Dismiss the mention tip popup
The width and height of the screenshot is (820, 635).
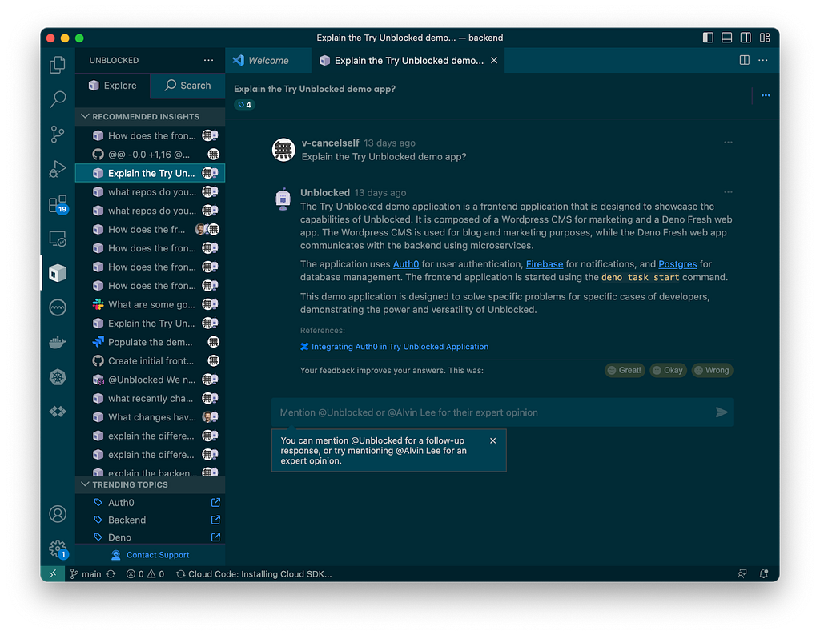click(492, 441)
